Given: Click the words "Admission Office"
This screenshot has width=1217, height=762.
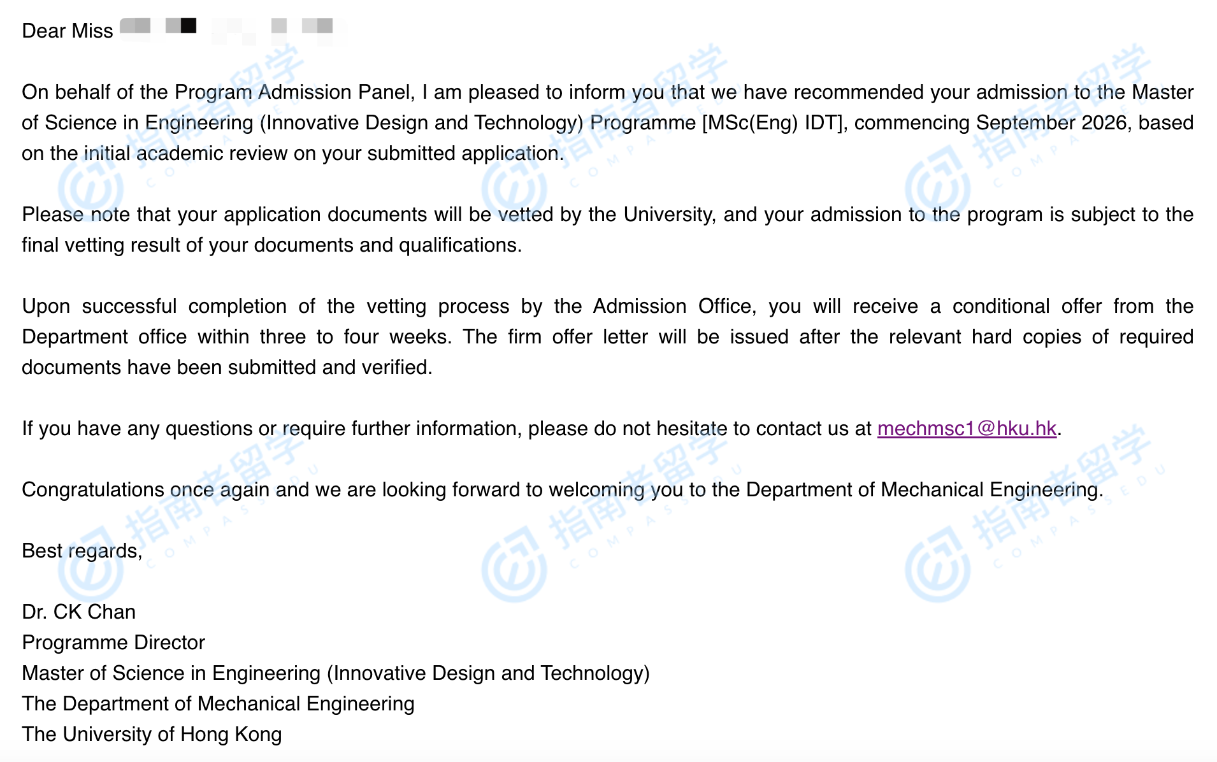Looking at the screenshot, I should point(673,306).
